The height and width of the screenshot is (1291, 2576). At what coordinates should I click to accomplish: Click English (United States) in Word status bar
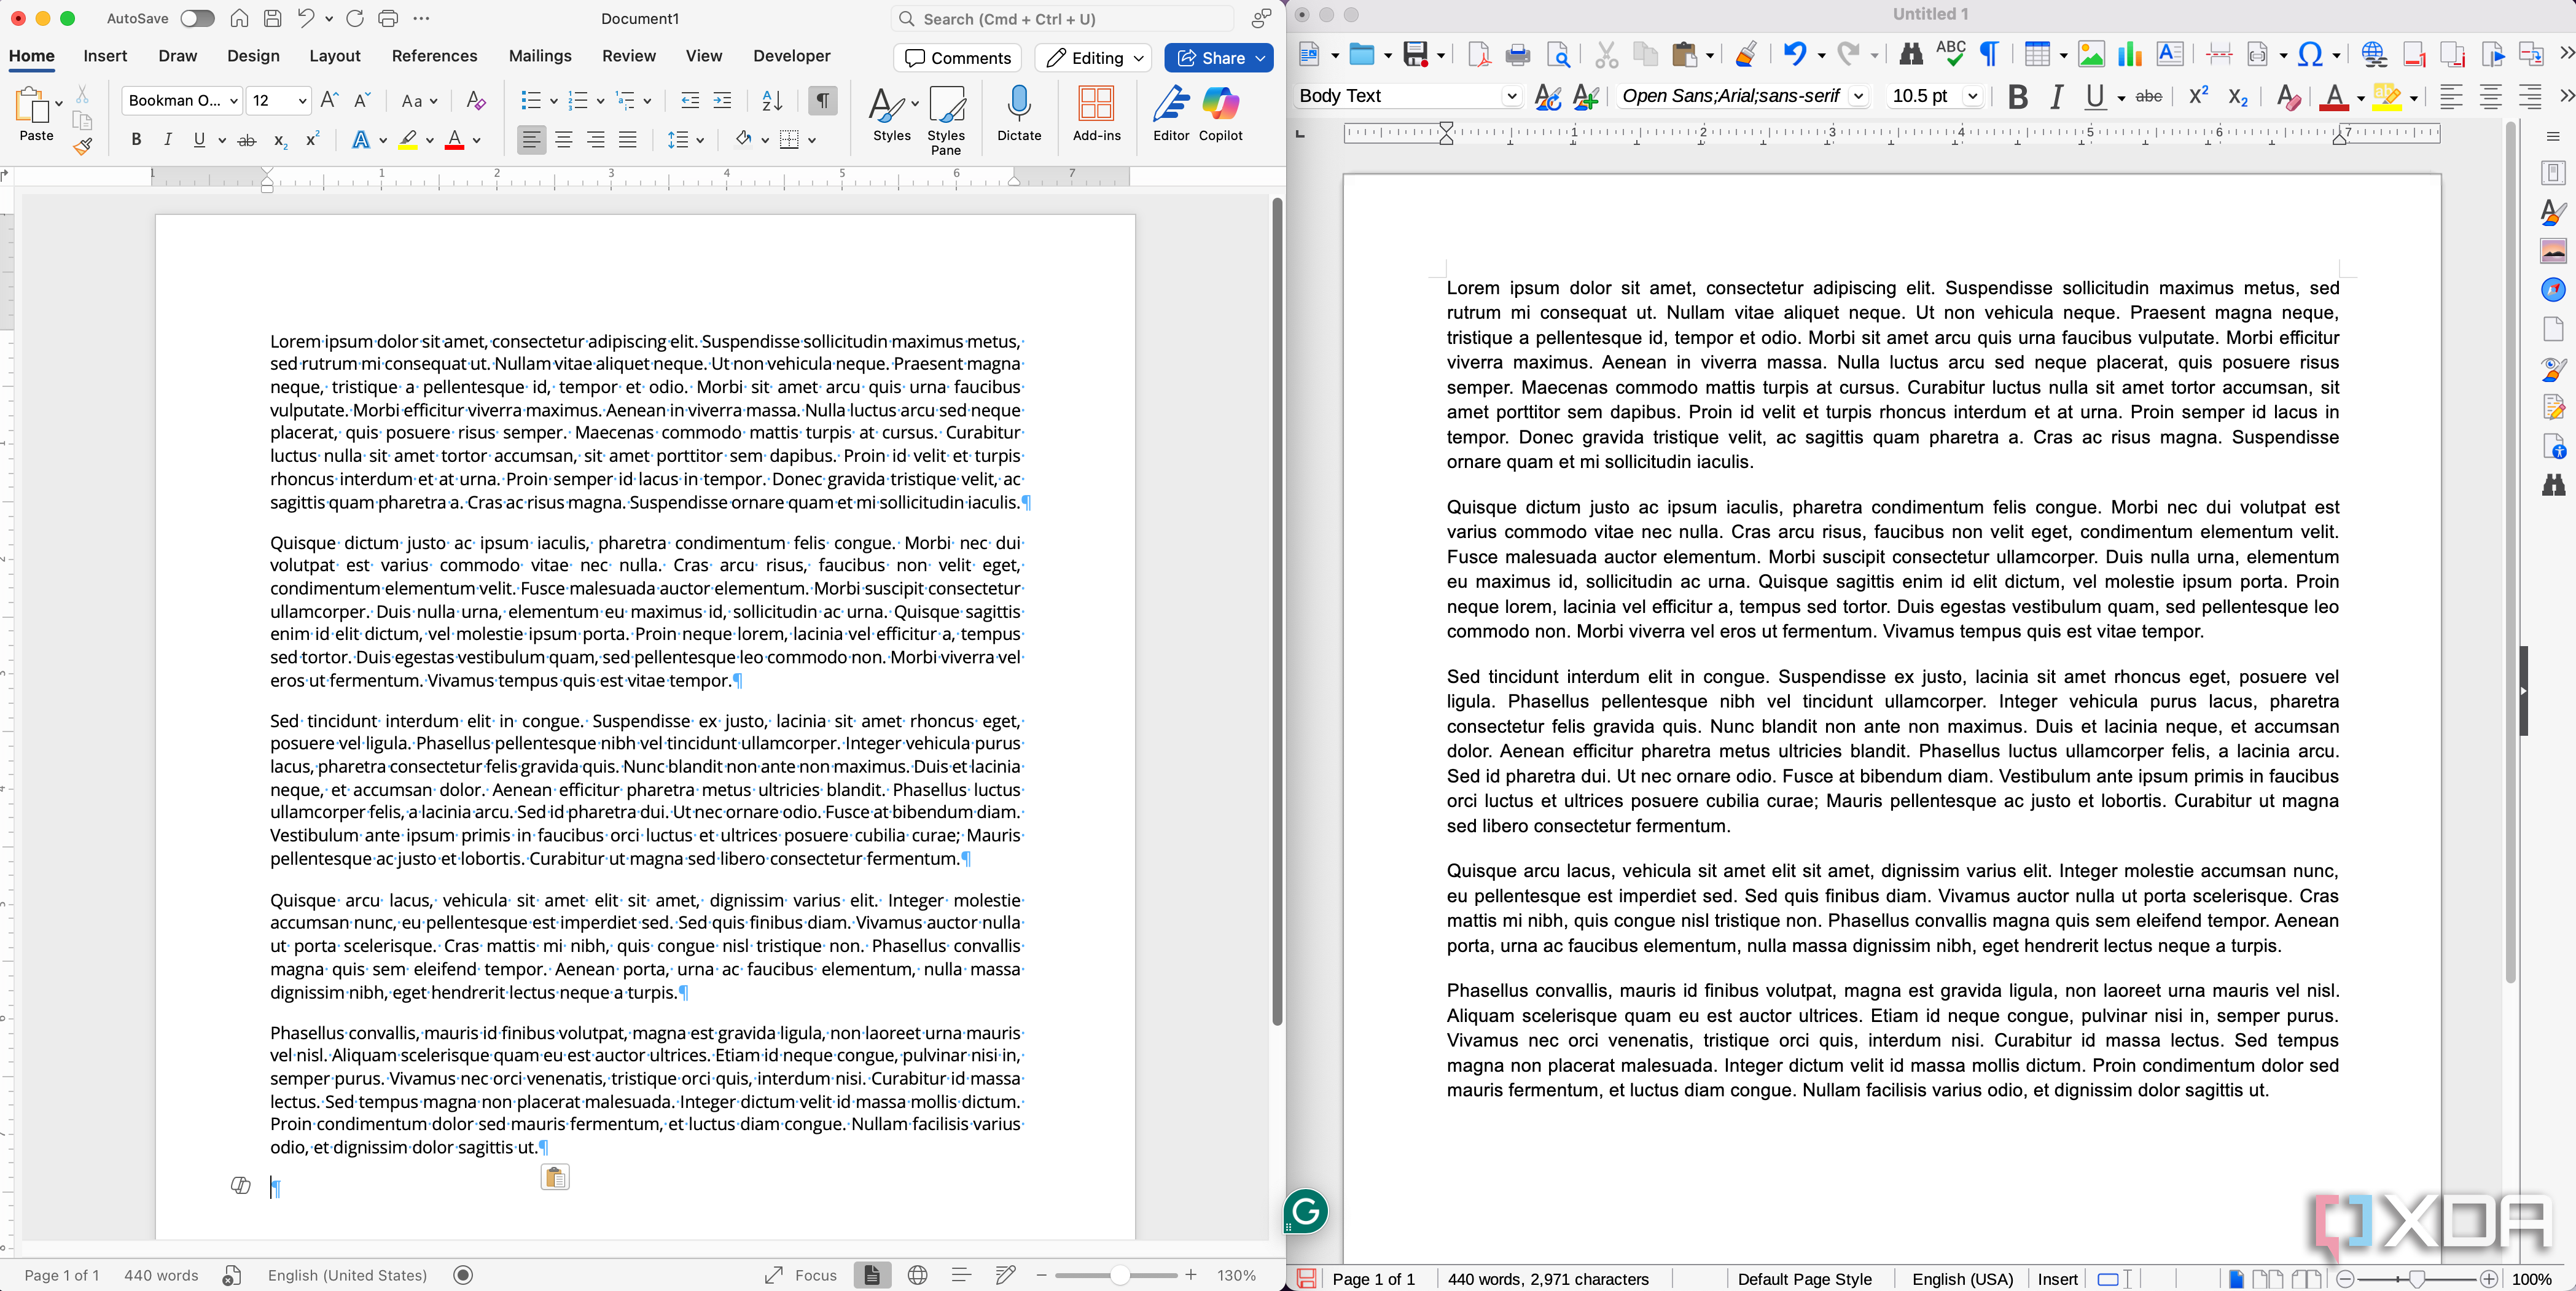[x=347, y=1275]
